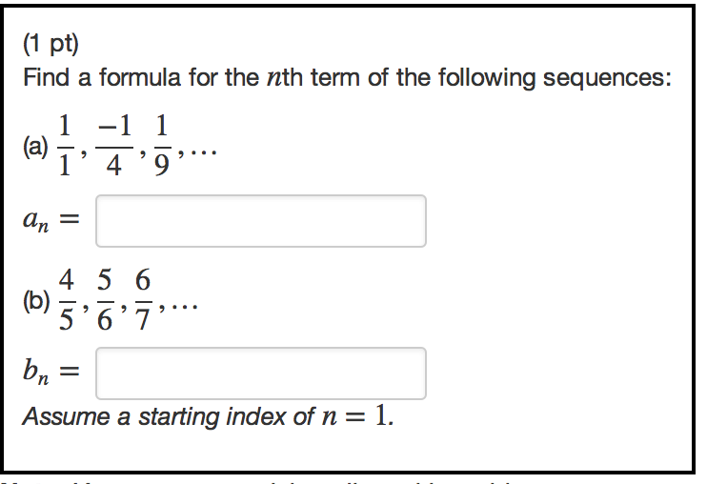Click the word 'sequences:' in the heading
Screen dimensions: 707x484
pos(607,77)
